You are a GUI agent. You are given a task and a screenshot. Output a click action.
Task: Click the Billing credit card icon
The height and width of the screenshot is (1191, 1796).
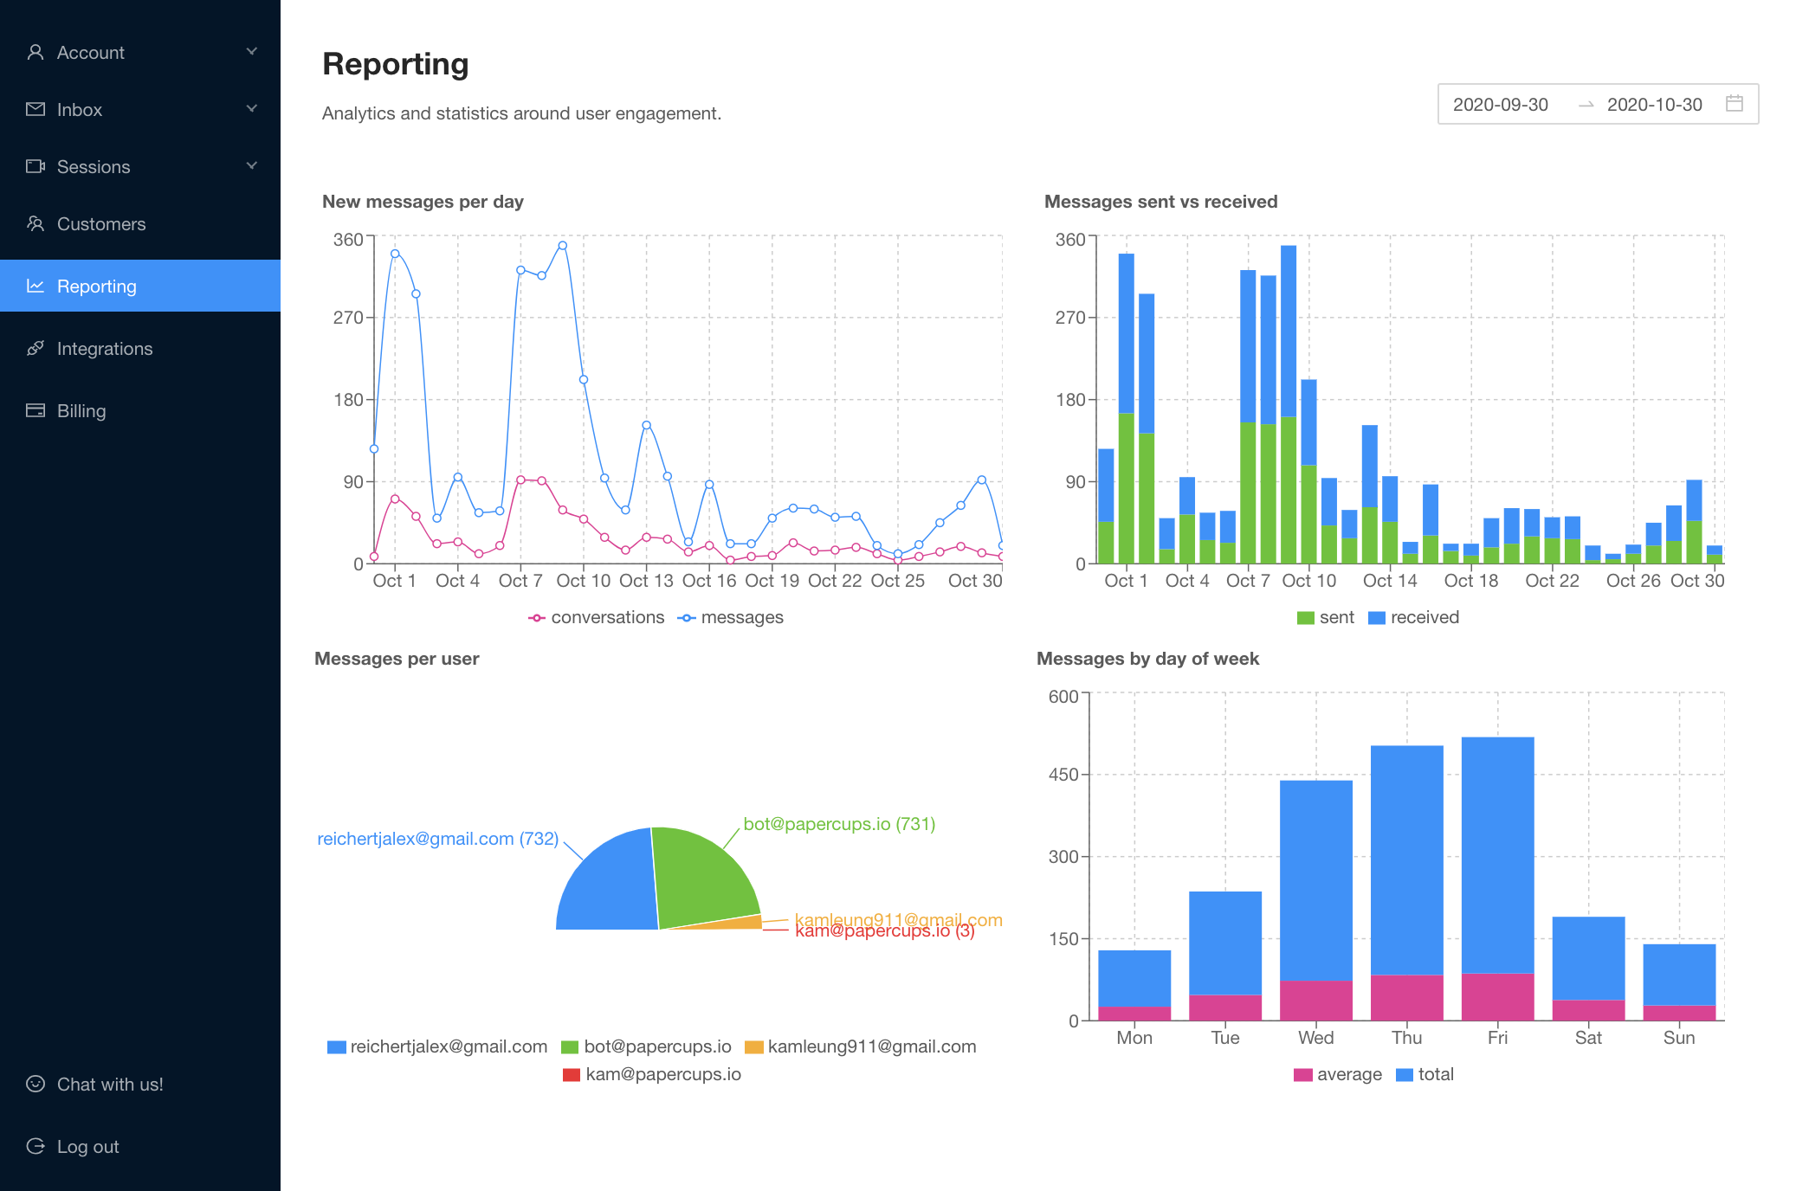[36, 411]
